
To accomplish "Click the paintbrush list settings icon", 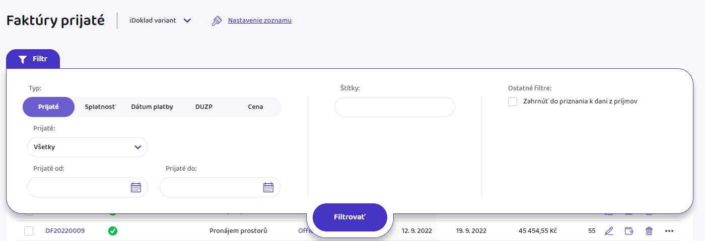I will pyautogui.click(x=217, y=21).
